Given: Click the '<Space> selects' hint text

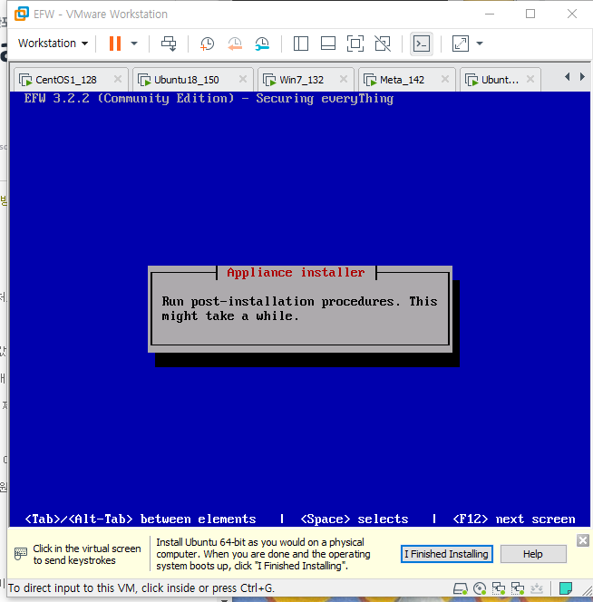Looking at the screenshot, I should (355, 519).
